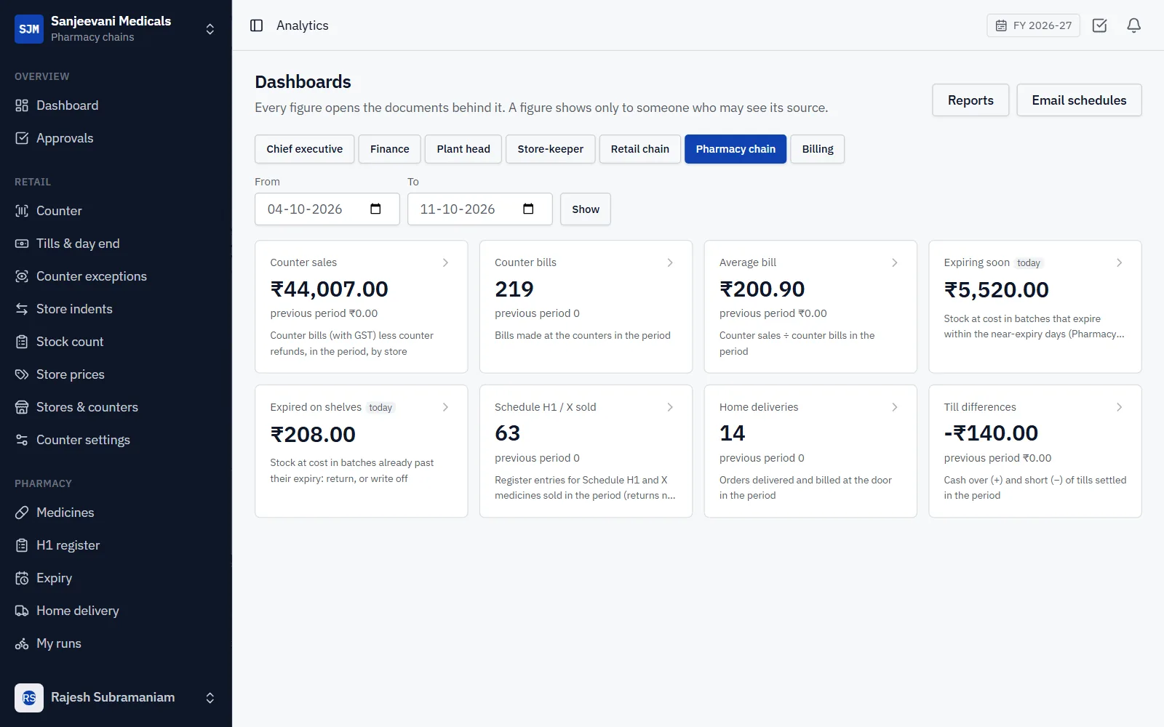
Task: Open the From date calendar picker
Action: pyautogui.click(x=375, y=209)
